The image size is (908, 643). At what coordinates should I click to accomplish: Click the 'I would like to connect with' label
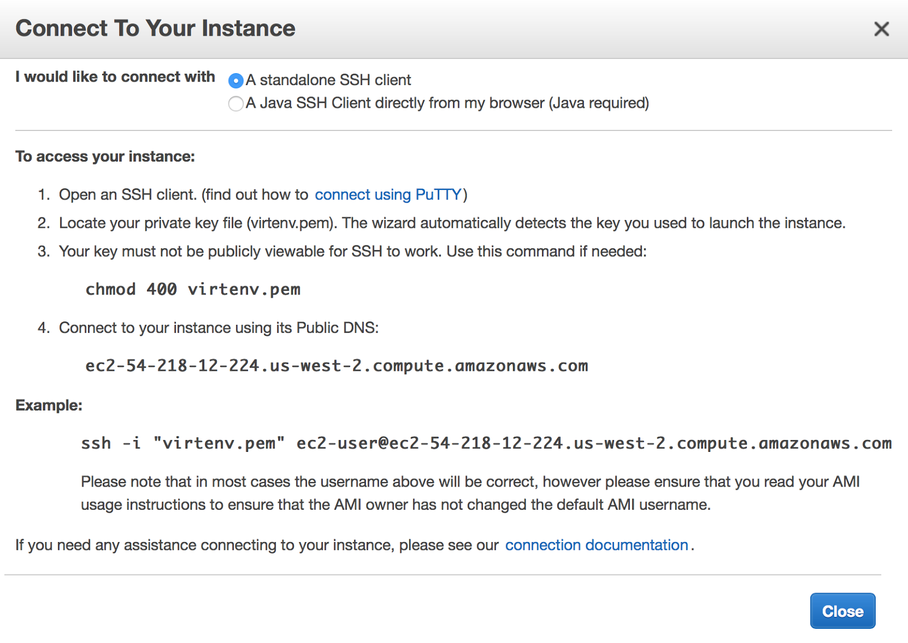115,77
